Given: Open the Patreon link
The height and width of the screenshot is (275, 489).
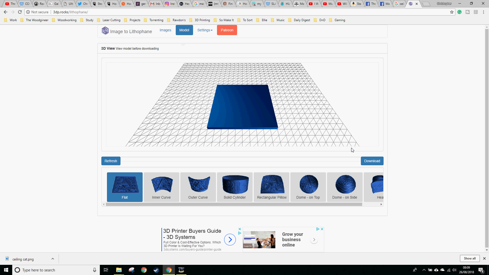Looking at the screenshot, I should point(227,30).
